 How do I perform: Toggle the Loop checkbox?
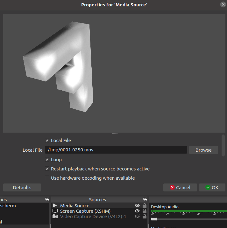pyautogui.click(x=47, y=160)
